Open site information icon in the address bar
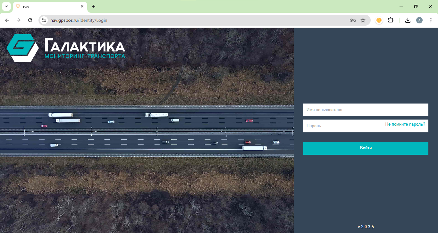This screenshot has width=438, height=233. (x=44, y=20)
